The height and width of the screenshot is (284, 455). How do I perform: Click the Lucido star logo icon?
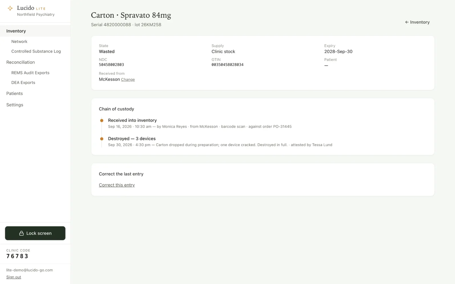click(x=10, y=8)
